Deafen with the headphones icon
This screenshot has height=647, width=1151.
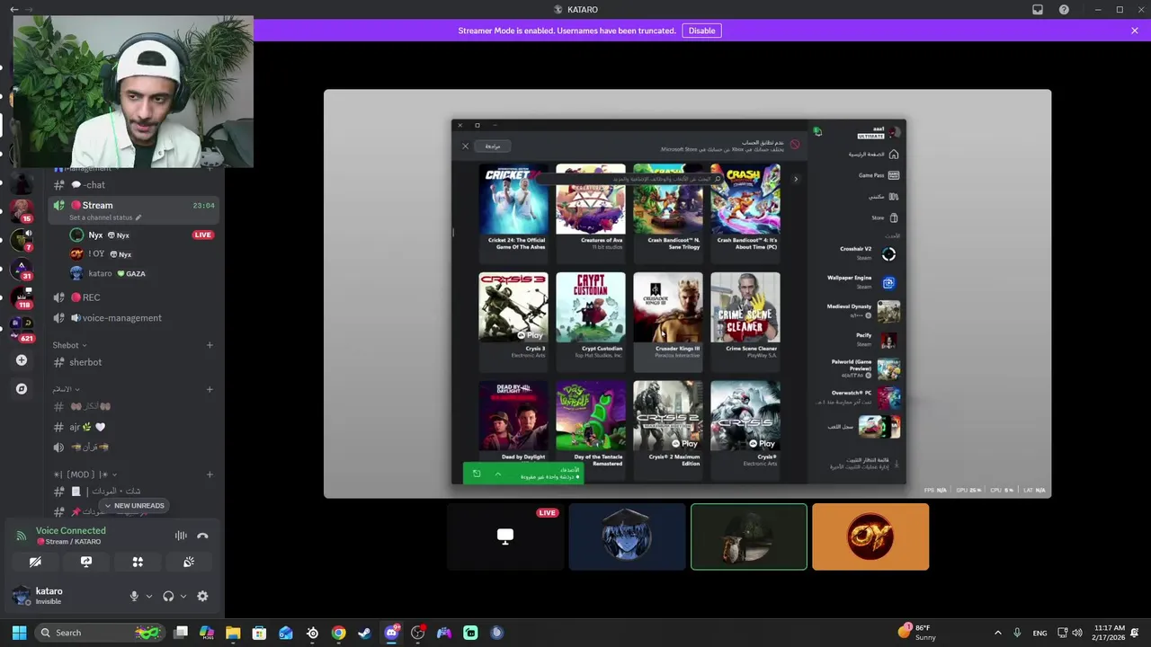168,596
